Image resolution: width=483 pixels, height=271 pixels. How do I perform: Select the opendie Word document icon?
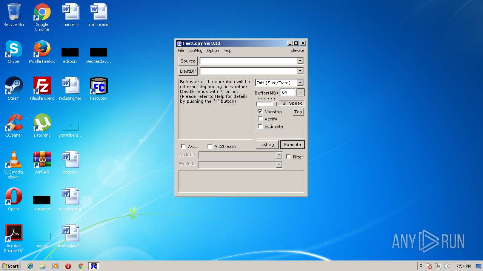pos(70,163)
